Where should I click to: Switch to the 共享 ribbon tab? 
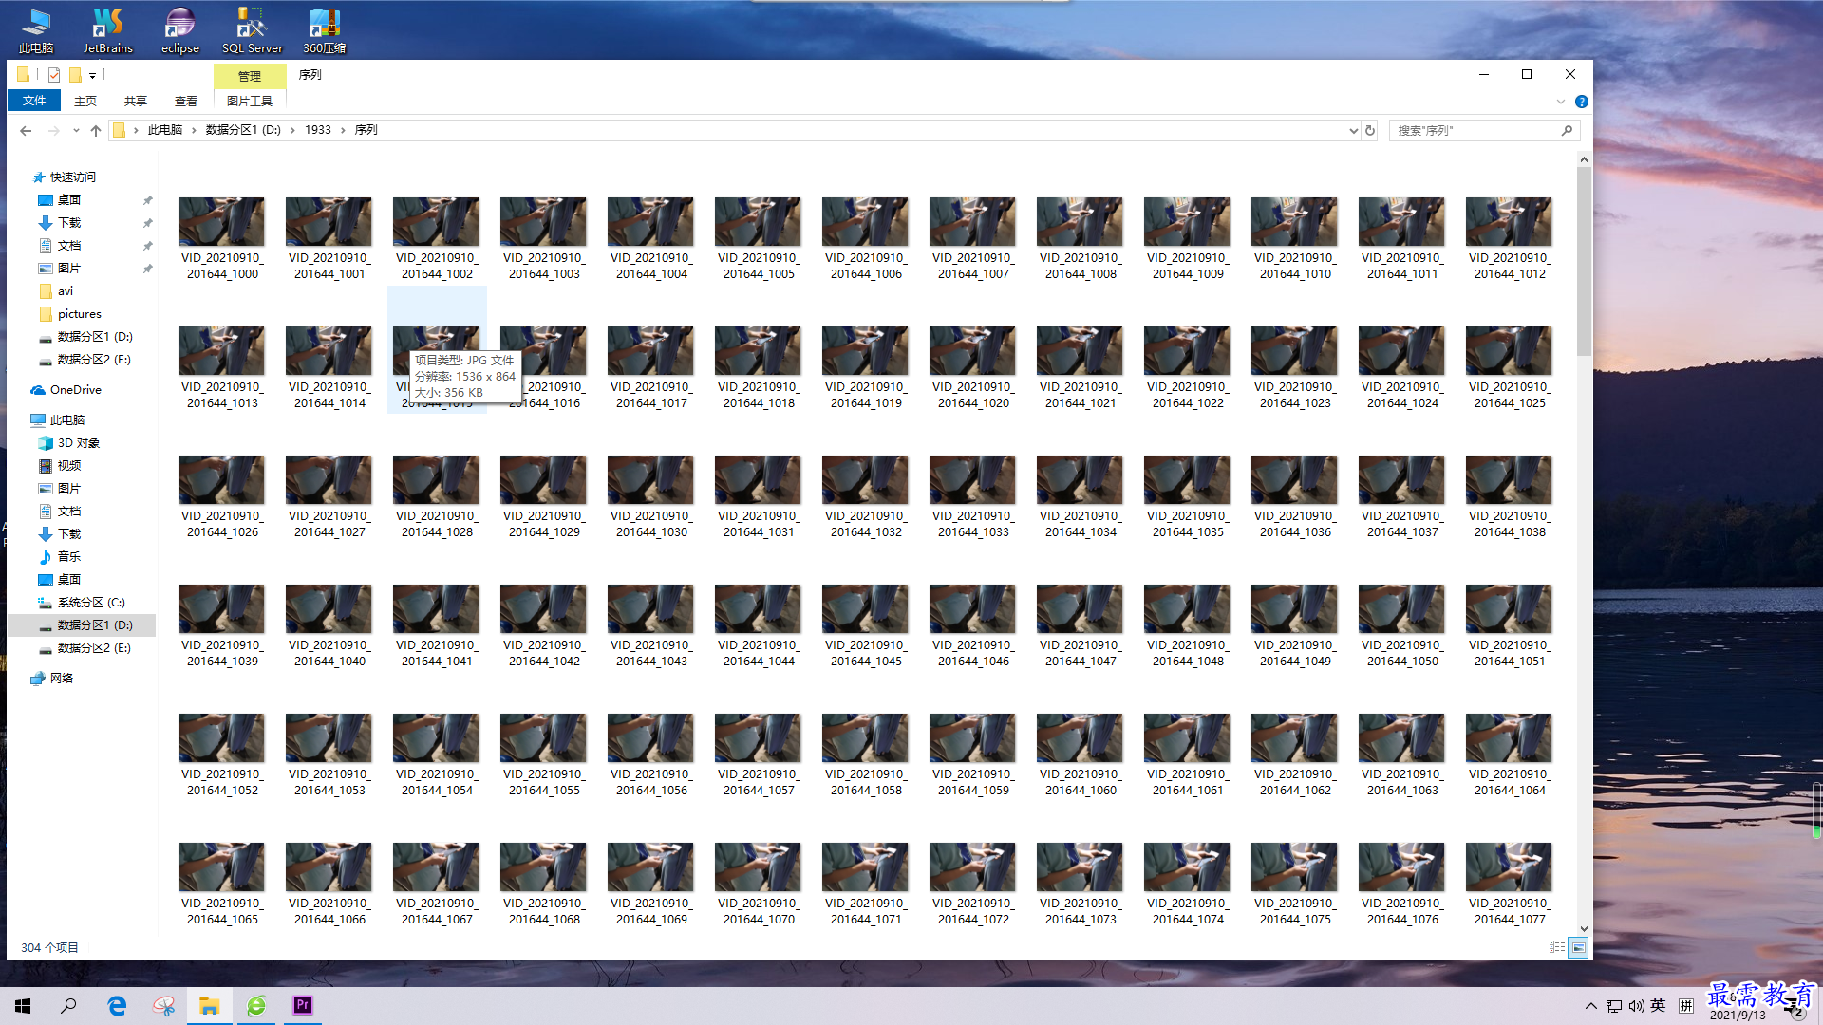[x=136, y=101]
